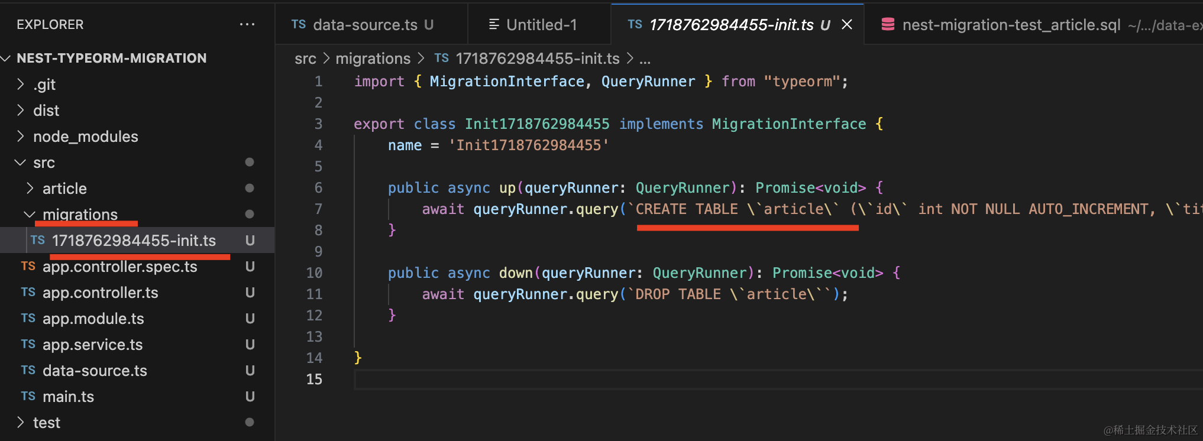Screen dimensions: 1203x441
Task: Click the Untitled-1 tab file icon
Action: tap(493, 25)
